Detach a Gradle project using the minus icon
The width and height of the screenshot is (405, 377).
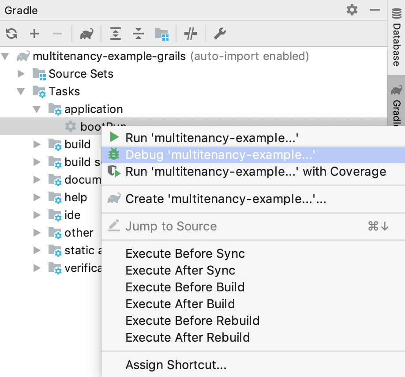(x=57, y=34)
